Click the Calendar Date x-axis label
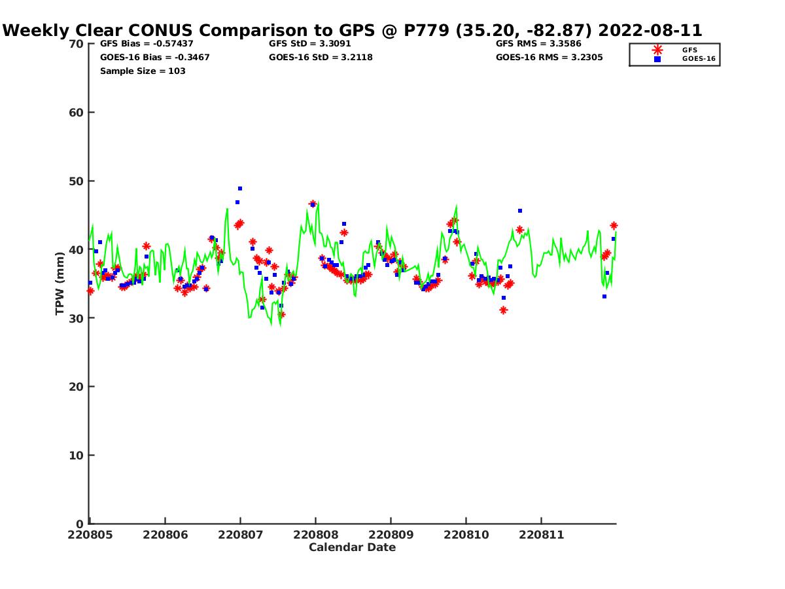Viewport: 785px width, 589px height. click(x=352, y=547)
